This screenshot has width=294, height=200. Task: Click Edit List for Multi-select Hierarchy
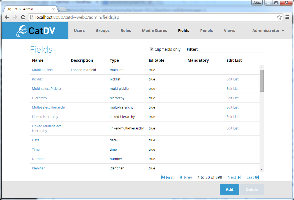(x=232, y=107)
